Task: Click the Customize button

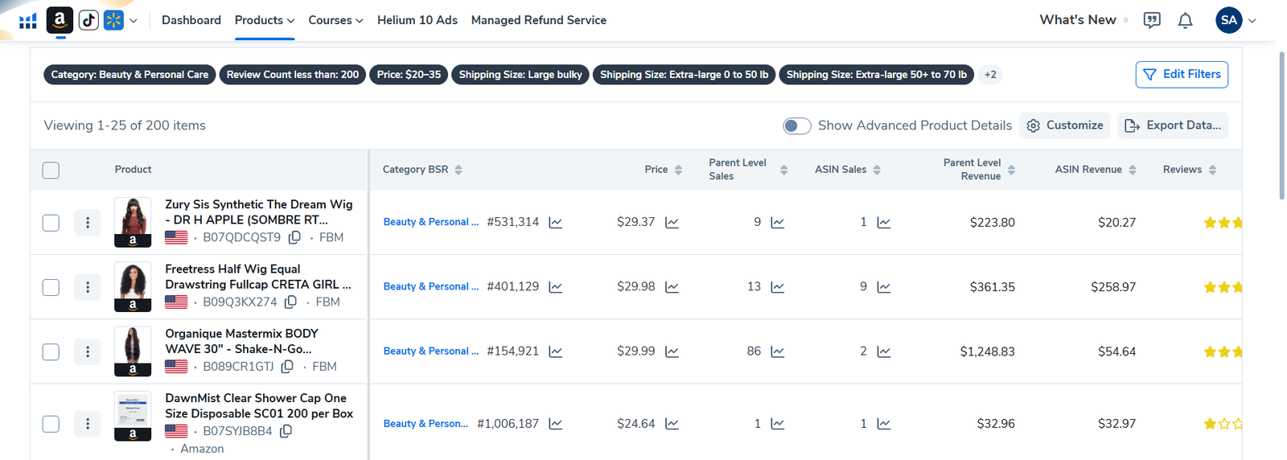Action: tap(1065, 125)
